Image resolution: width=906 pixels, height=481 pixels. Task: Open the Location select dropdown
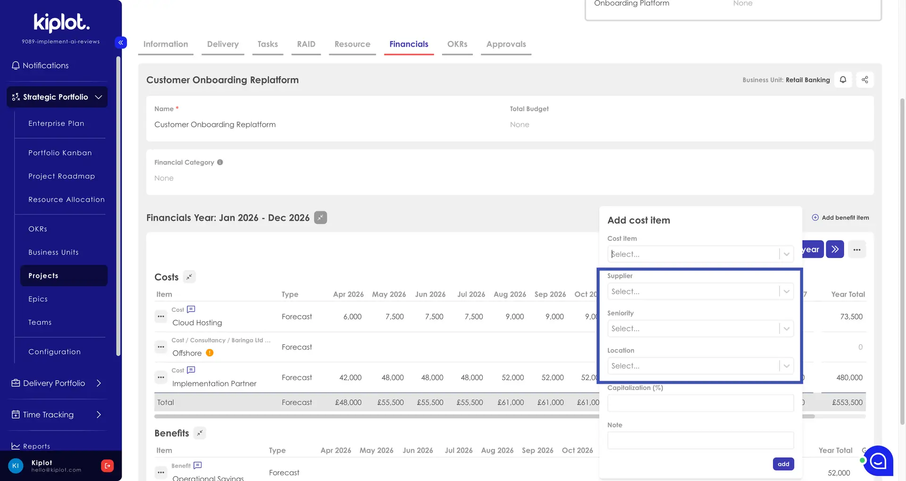[x=700, y=365]
